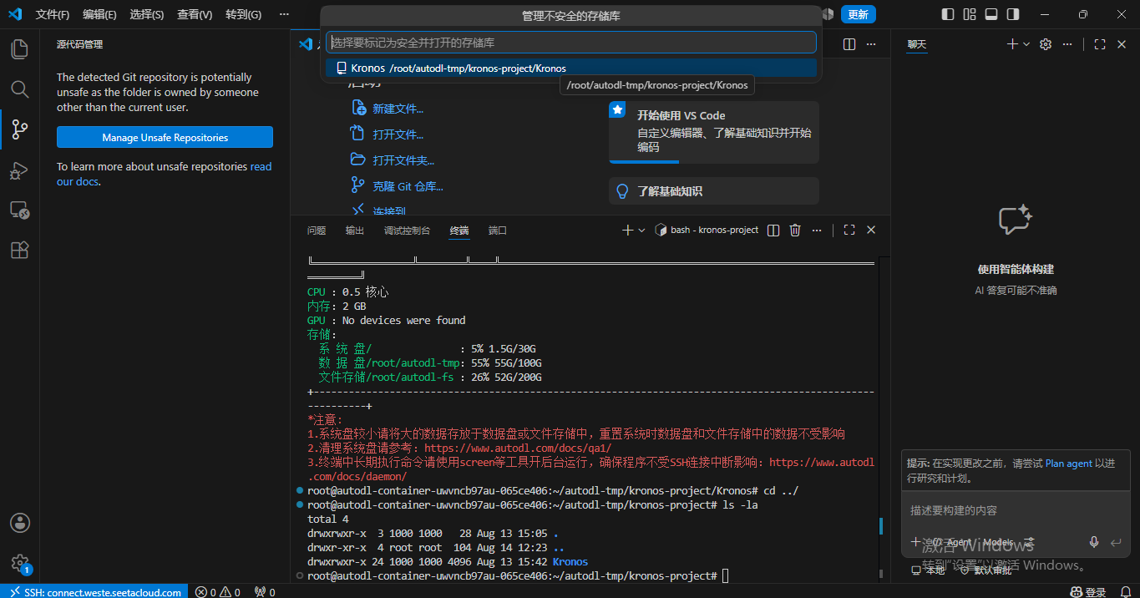Customize layout icon in title bar
This screenshot has height=598, width=1140.
click(970, 14)
